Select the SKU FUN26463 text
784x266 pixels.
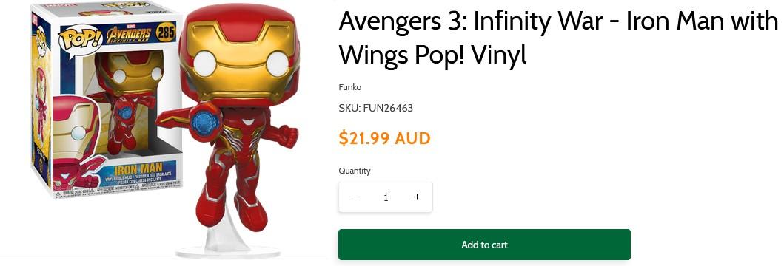[375, 108]
